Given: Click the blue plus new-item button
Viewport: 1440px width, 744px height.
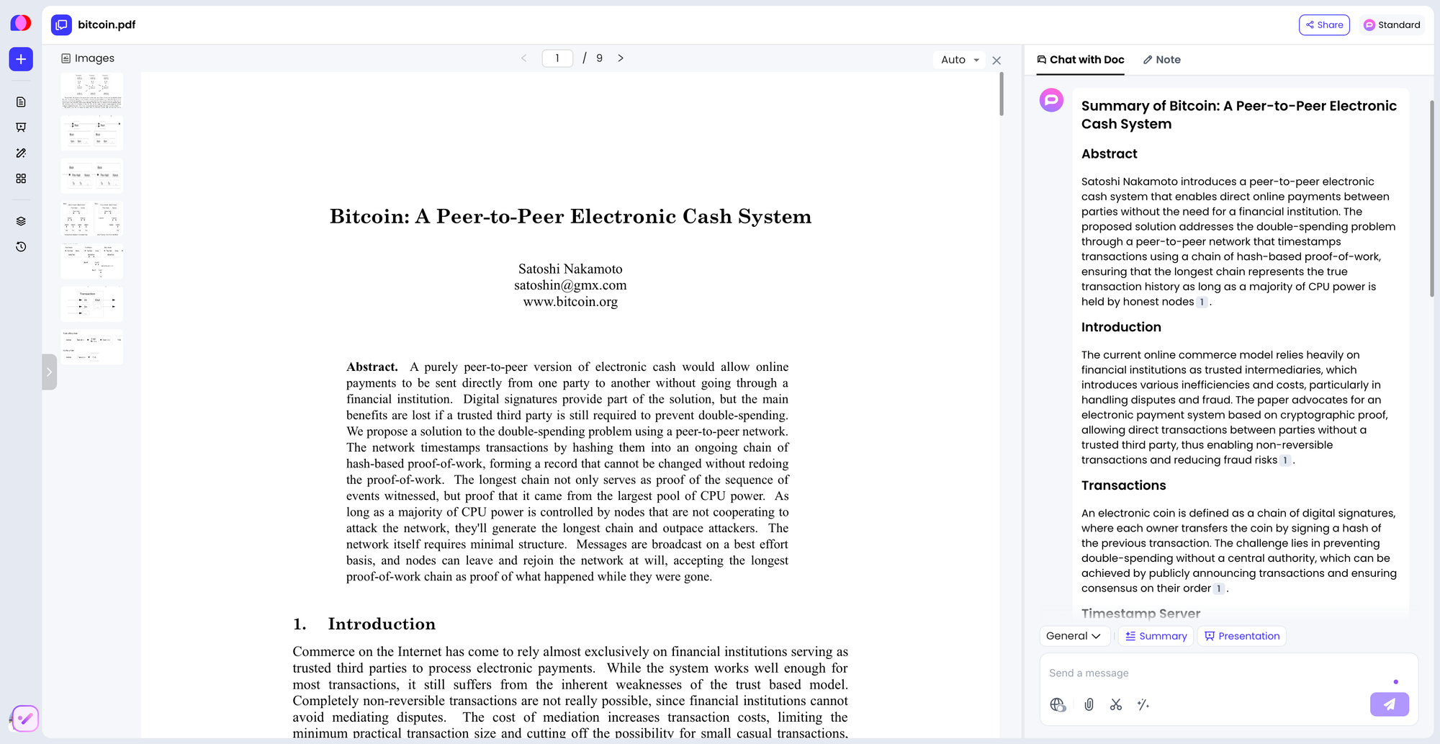Looking at the screenshot, I should [x=21, y=59].
